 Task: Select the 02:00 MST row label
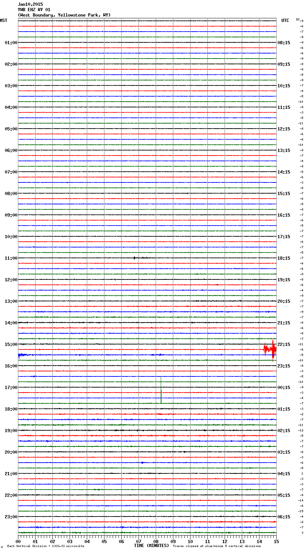tap(11, 64)
